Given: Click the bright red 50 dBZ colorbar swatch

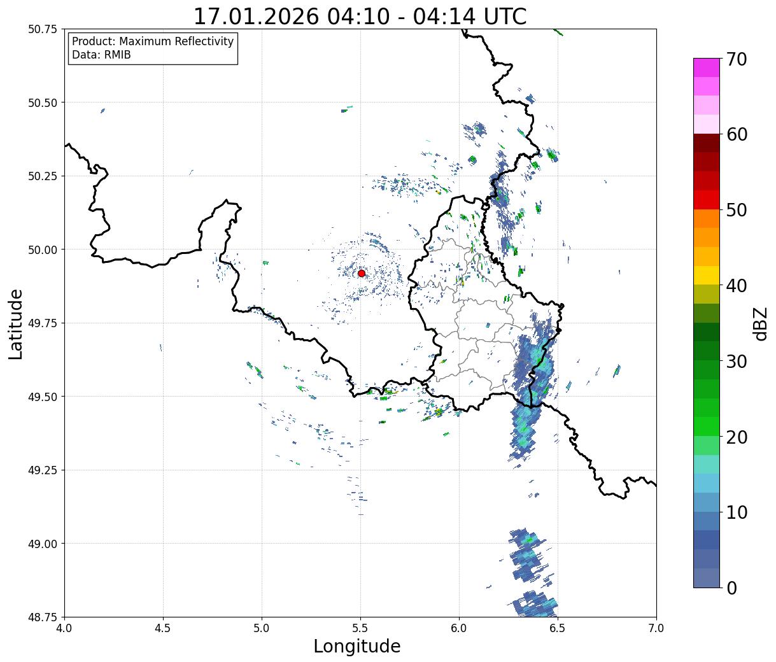Looking at the screenshot, I should [707, 200].
